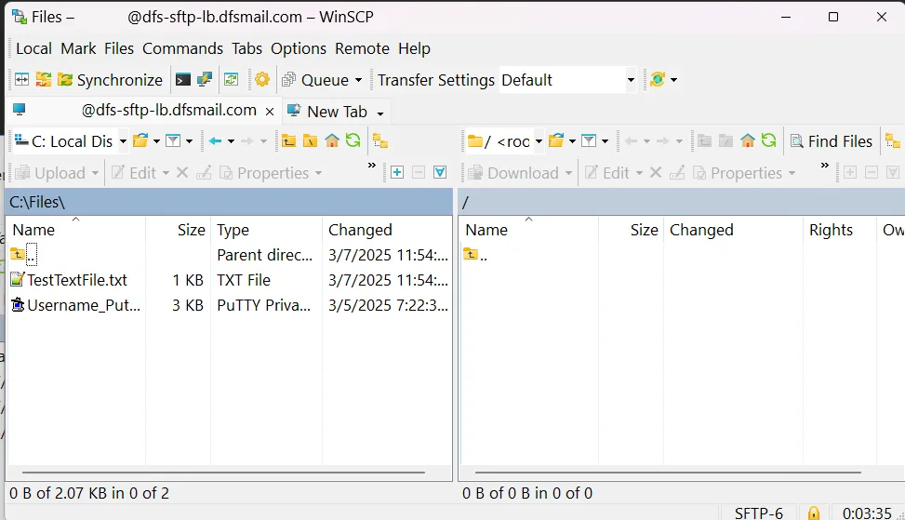Toggle the local directory tree icon
The width and height of the screenshot is (905, 520).
coord(380,140)
